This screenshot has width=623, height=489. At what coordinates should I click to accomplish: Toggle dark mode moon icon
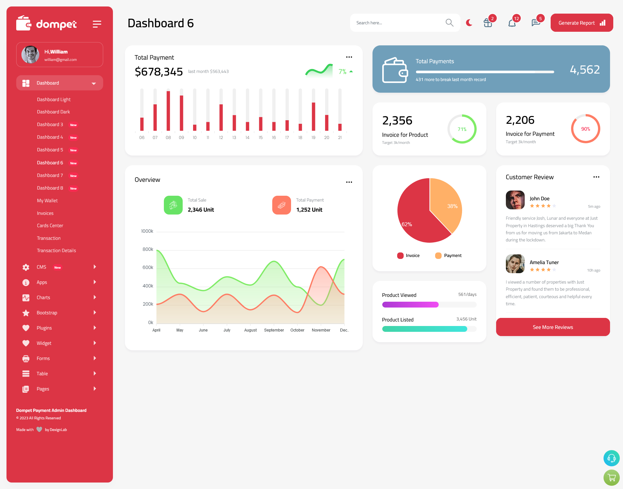point(468,23)
